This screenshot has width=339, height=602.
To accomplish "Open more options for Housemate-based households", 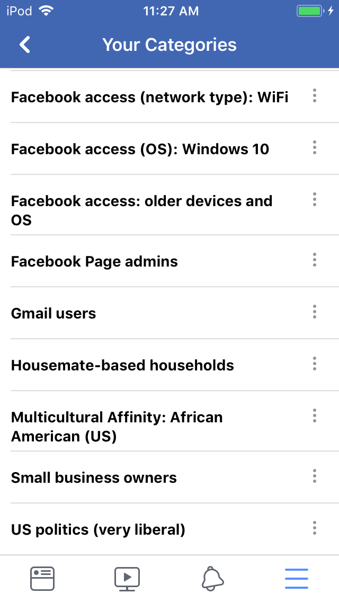I will pyautogui.click(x=315, y=364).
